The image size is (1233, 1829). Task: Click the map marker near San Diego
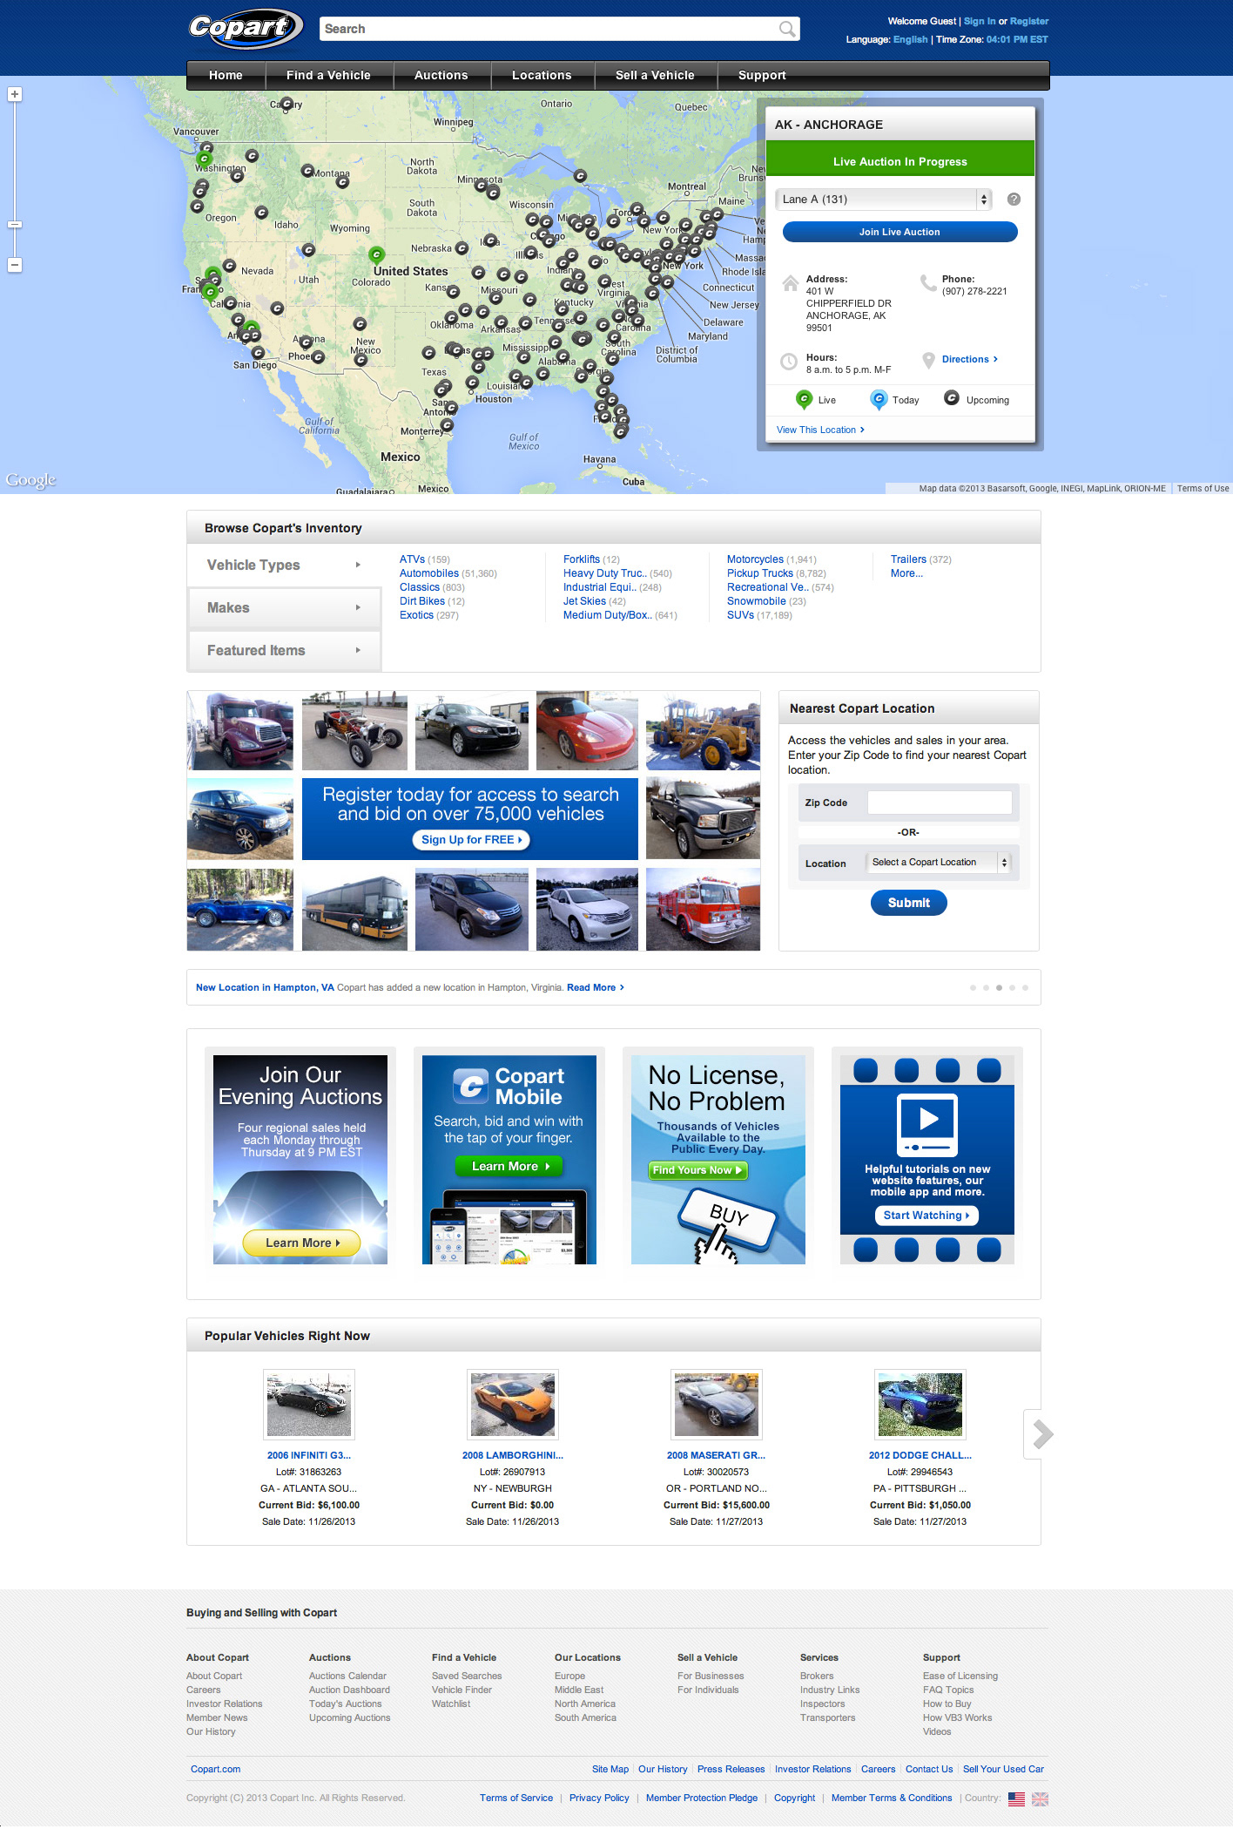pyautogui.click(x=259, y=353)
